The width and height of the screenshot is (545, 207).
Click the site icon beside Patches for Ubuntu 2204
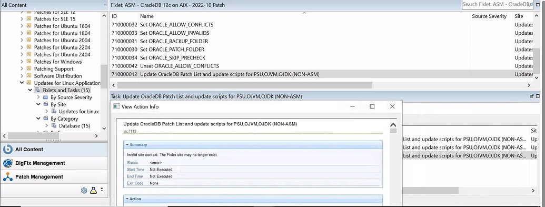pos(29,47)
